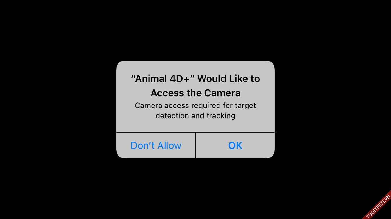This screenshot has height=219, width=391.
Task: Click the black background above the alert
Action: pos(195,29)
